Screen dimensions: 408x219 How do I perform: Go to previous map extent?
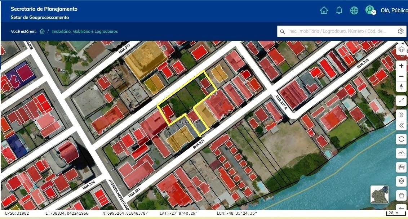coord(401,125)
